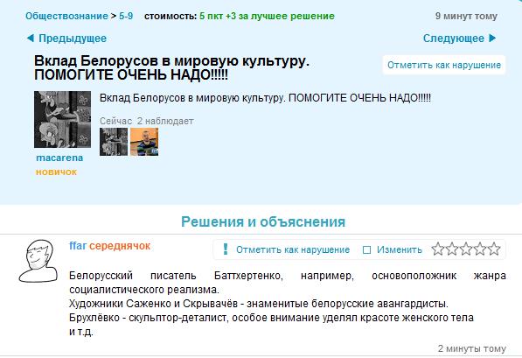Open the macarena username link
Viewport: 522px width, 358px height.
tap(59, 158)
